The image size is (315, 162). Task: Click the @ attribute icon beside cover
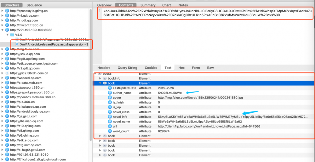(x=110, y=98)
